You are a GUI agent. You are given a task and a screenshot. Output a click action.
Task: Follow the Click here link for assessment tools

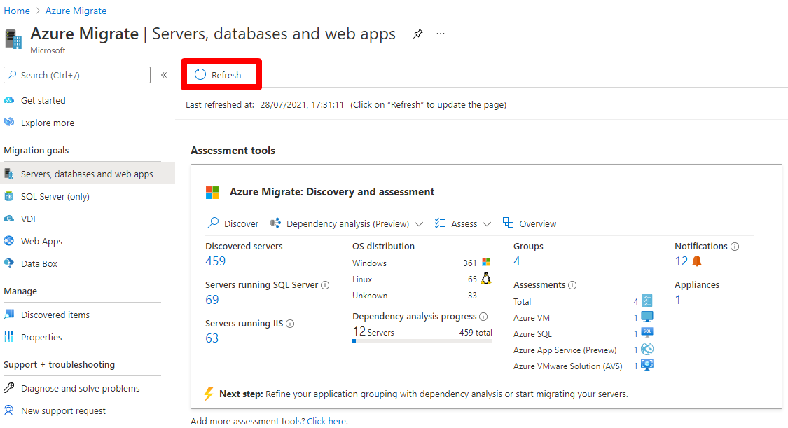point(326,420)
